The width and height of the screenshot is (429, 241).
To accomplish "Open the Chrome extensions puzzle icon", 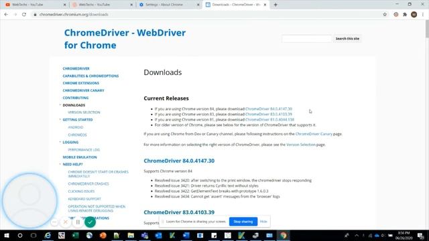I will (405, 15).
